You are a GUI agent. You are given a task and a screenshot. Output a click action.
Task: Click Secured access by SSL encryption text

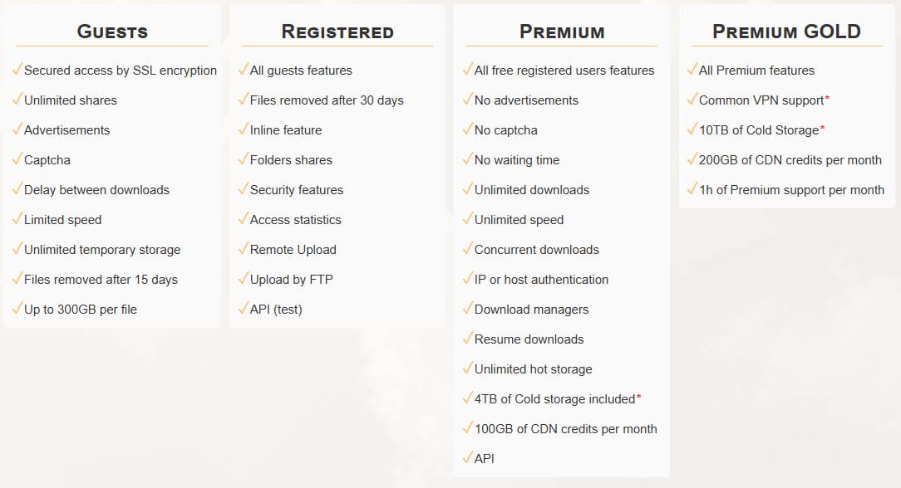121,71
